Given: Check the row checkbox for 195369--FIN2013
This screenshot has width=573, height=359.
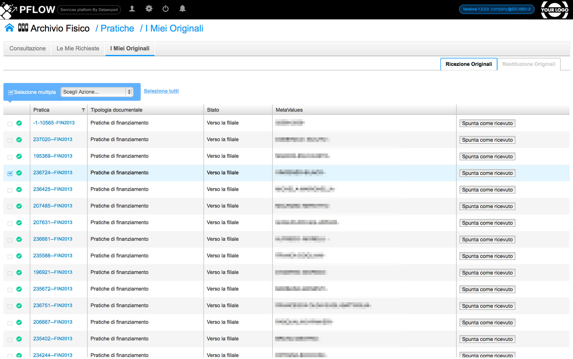Looking at the screenshot, I should (10, 157).
